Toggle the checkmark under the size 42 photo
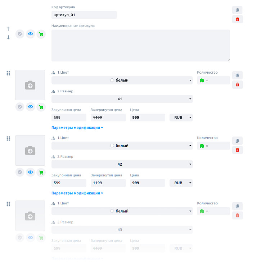Viewport: 257px width, 263px height. 20,172
